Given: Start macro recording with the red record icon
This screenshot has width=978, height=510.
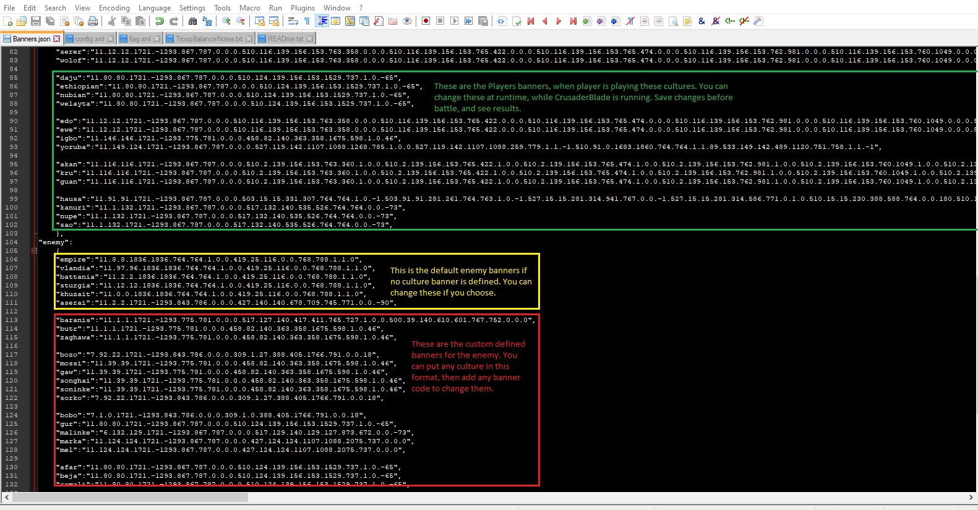Looking at the screenshot, I should [426, 21].
